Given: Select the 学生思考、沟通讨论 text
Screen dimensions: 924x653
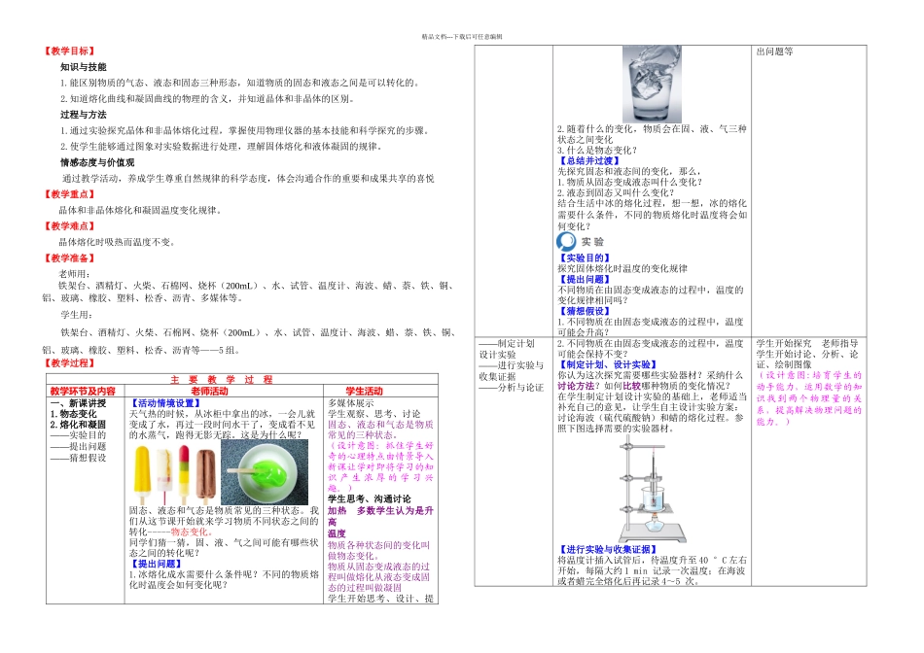Looking at the screenshot, I should [x=370, y=499].
